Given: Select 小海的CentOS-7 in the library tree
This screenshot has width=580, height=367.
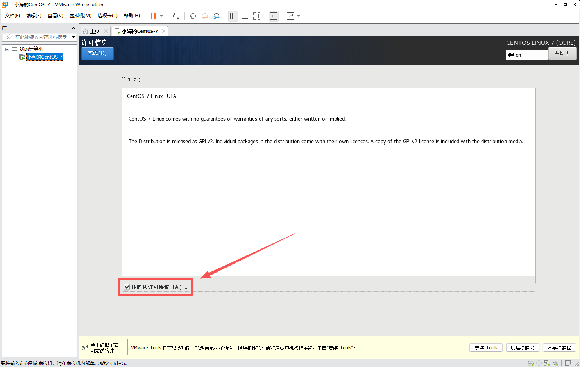Looking at the screenshot, I should [45, 57].
